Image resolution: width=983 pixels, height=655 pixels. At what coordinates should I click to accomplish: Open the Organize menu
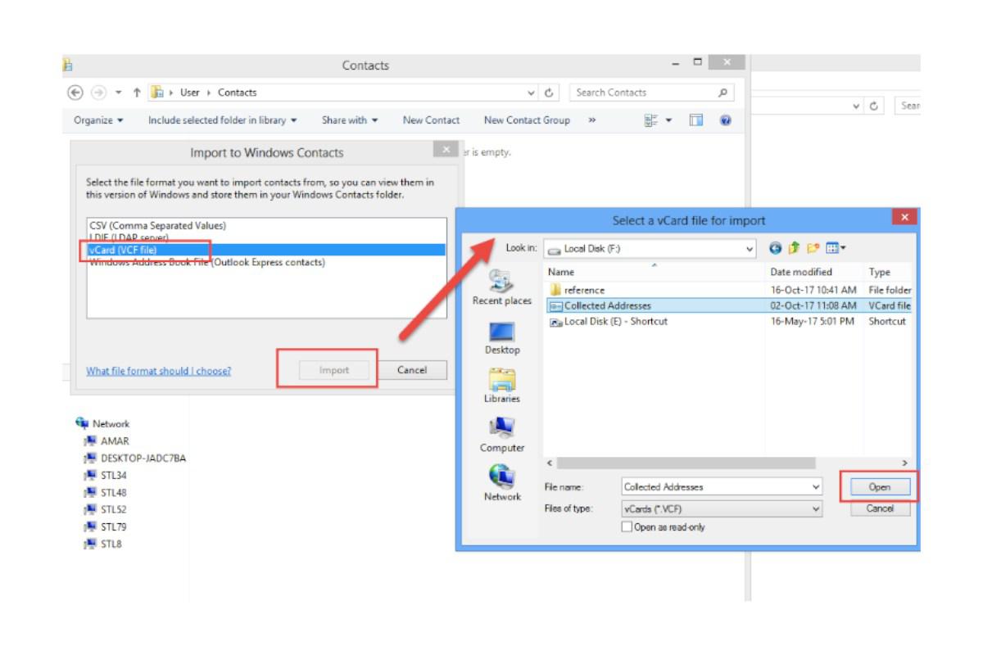pyautogui.click(x=98, y=120)
